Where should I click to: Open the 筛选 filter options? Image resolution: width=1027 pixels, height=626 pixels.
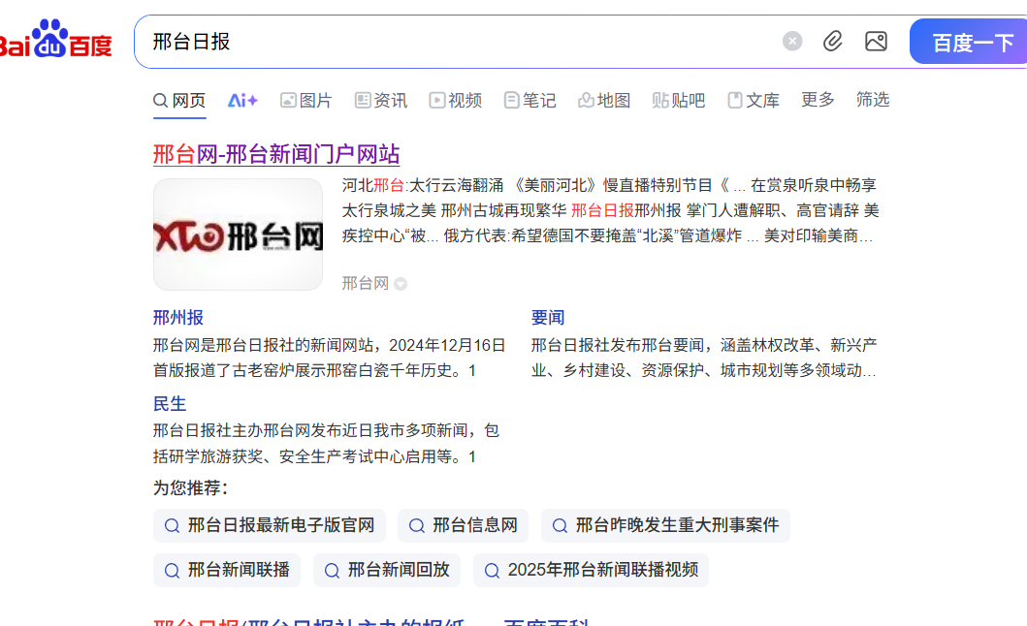tap(873, 100)
